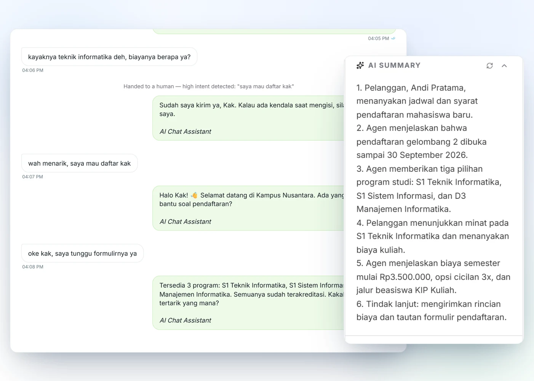534x381 pixels.
Task: Click the greeting reply "Halo Kak! Selamat datang"
Action: click(248, 208)
